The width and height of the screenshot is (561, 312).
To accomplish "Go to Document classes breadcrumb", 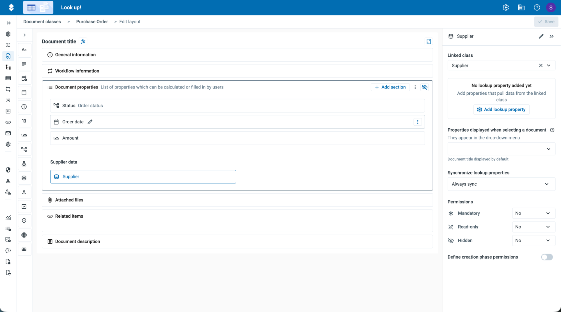I will (x=42, y=22).
